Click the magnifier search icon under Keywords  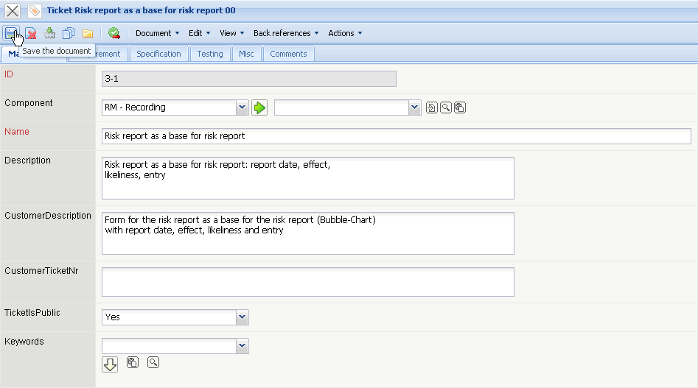[153, 362]
